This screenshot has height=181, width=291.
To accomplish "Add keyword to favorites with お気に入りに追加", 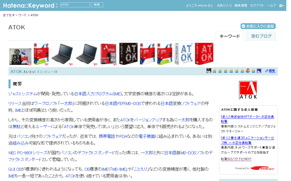I will tap(258, 26).
